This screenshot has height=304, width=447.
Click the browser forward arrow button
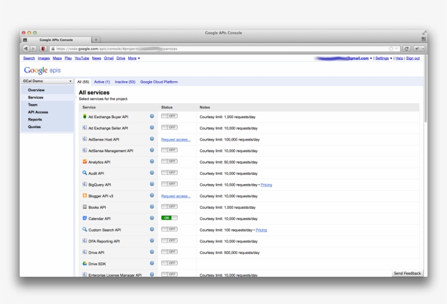(x=33, y=48)
